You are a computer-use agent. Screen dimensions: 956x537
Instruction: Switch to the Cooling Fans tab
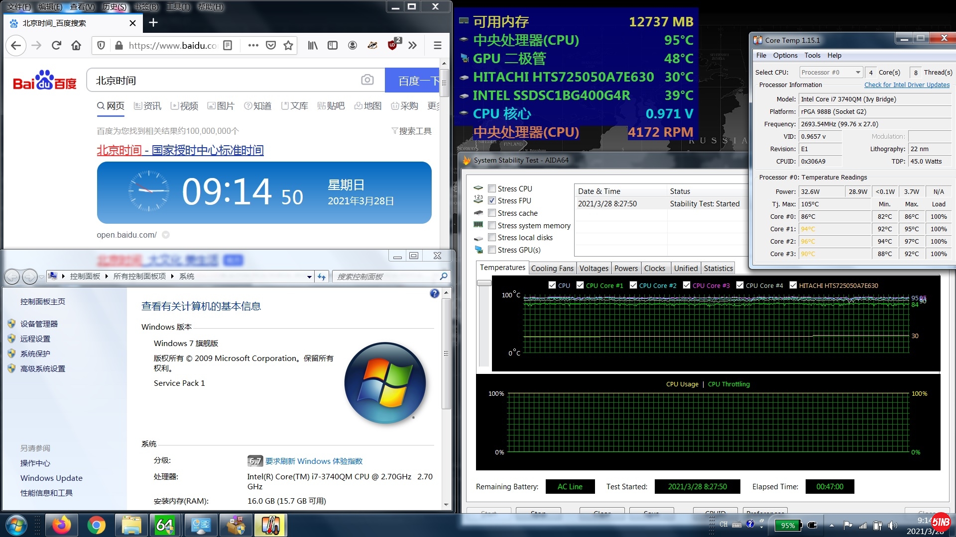coord(552,268)
